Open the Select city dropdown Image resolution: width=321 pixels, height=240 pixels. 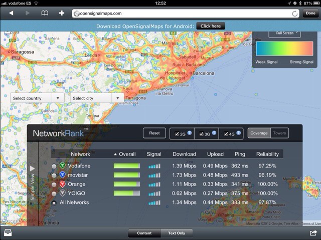click(x=97, y=98)
